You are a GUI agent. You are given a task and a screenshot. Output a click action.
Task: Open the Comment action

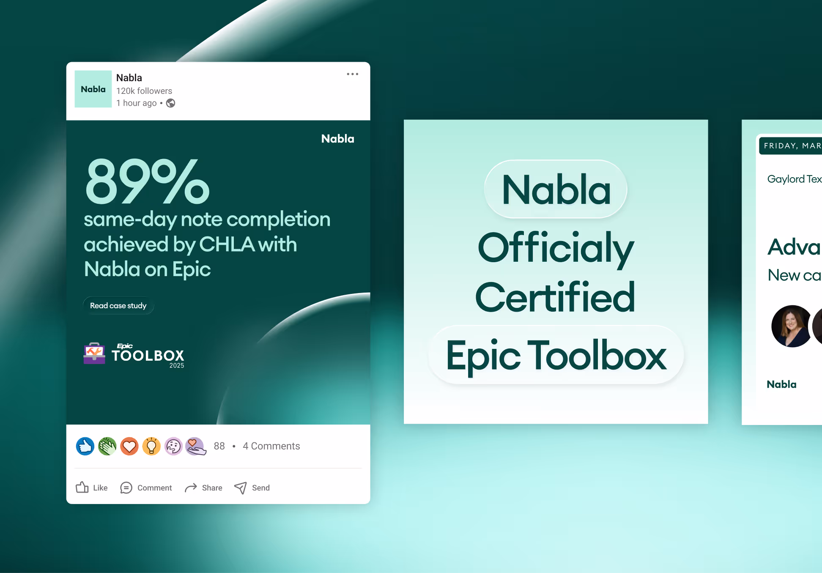[x=146, y=488]
